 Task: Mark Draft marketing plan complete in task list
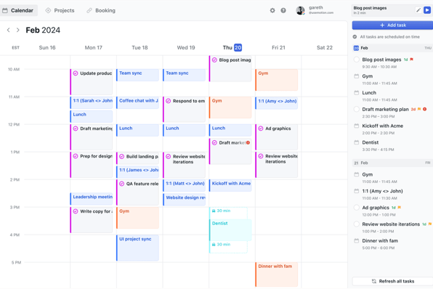click(357, 109)
